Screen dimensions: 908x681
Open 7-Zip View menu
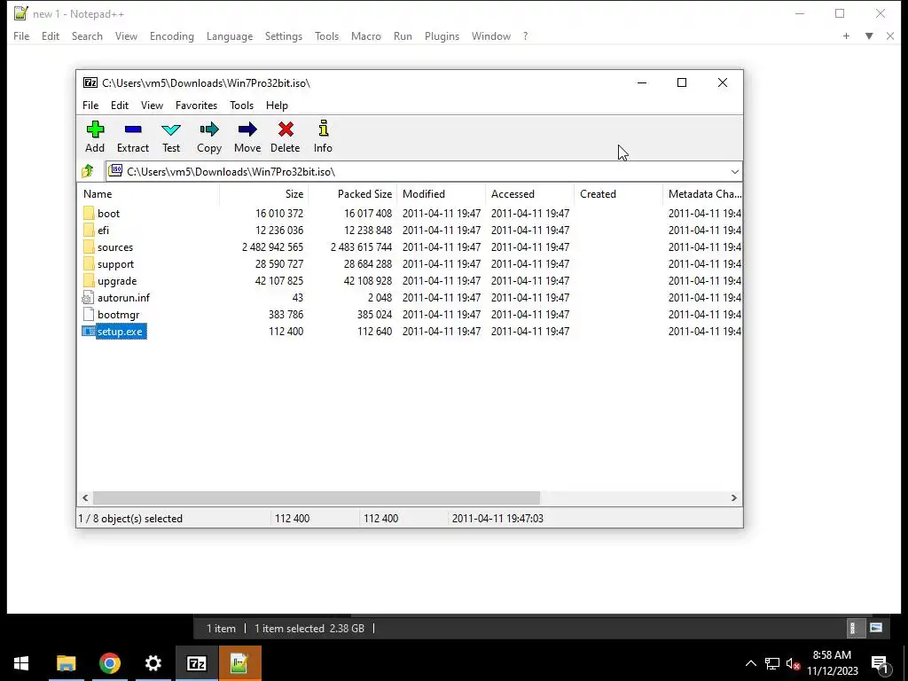pos(152,106)
